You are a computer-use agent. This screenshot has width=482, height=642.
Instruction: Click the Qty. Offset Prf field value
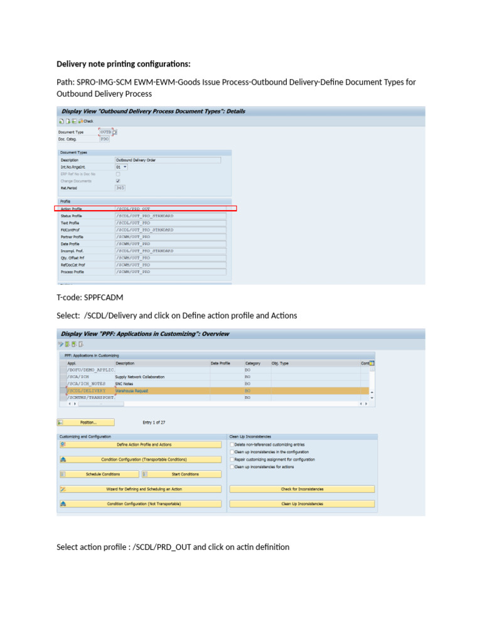pos(171,258)
